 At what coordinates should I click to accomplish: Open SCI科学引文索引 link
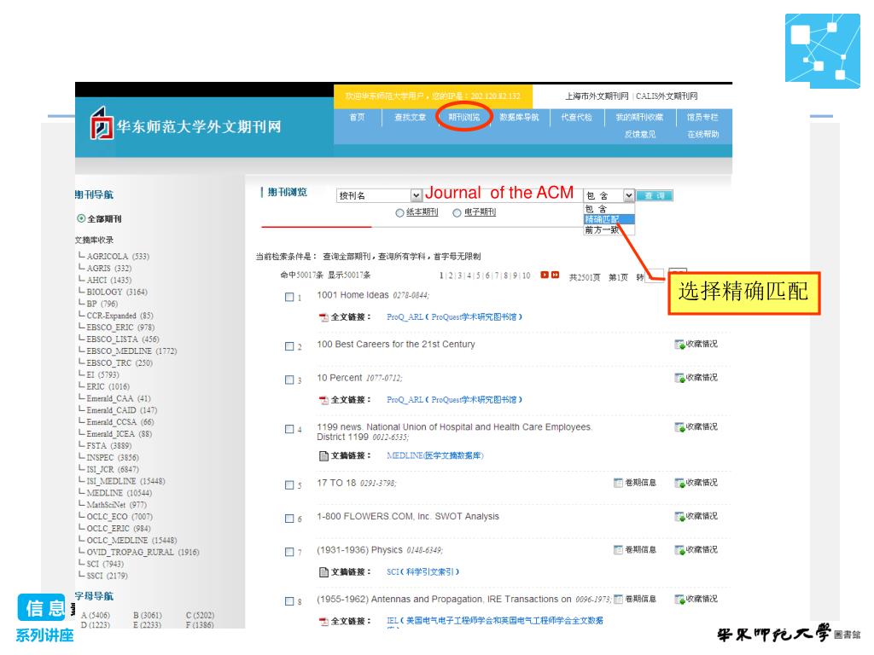(x=422, y=572)
